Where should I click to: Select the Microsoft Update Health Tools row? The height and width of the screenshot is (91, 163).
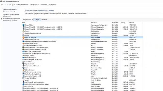coord(83,60)
